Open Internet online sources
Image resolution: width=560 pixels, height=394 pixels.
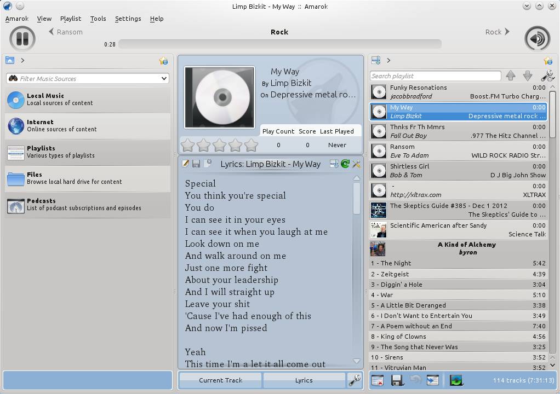click(x=88, y=126)
